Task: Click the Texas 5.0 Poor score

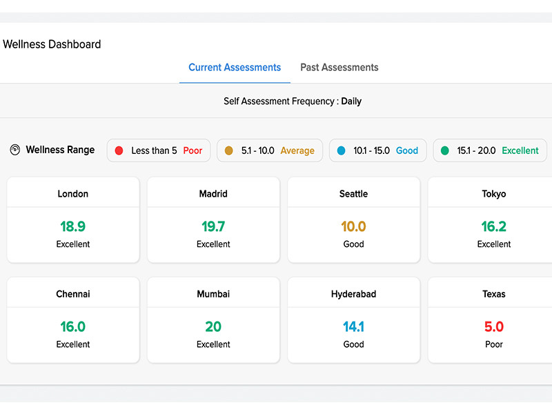Action: 494,326
